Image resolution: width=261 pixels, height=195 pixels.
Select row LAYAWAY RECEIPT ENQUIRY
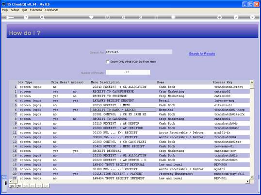click(133, 101)
